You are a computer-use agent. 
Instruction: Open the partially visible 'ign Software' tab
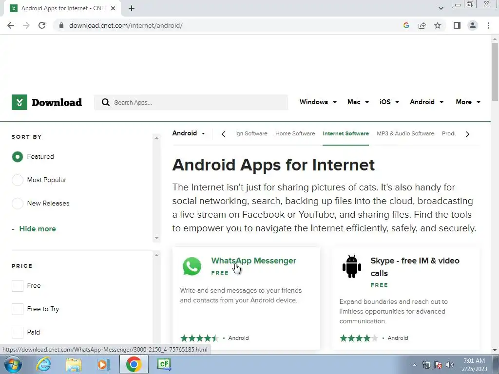[251, 133]
